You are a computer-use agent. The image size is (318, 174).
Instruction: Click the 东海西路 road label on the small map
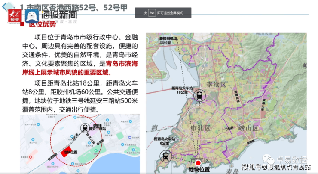click(x=100, y=142)
